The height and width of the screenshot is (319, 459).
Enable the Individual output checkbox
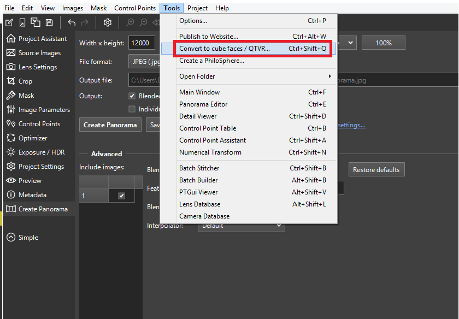point(132,109)
